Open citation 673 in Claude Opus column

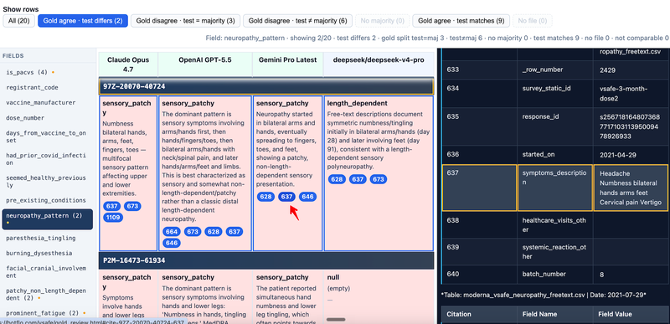point(132,206)
